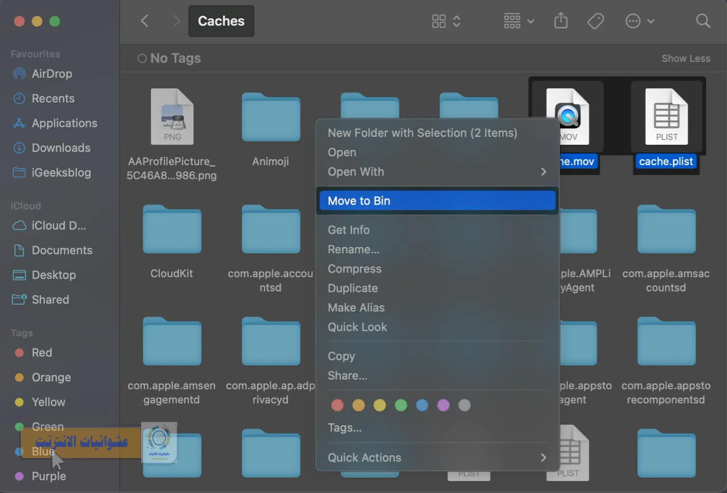Click the Show Less link

pos(686,59)
